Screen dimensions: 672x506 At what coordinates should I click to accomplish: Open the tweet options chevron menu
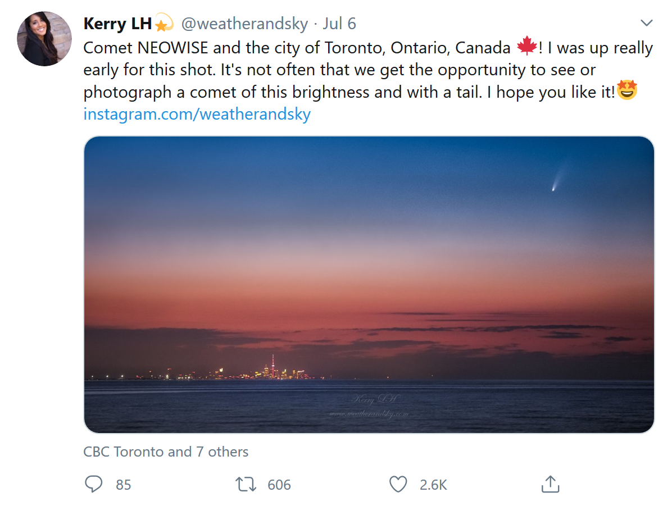point(647,24)
